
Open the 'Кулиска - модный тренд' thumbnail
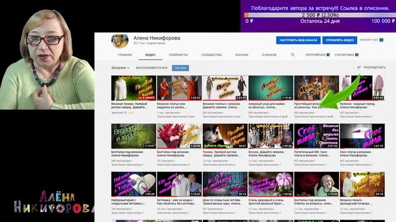(363, 88)
